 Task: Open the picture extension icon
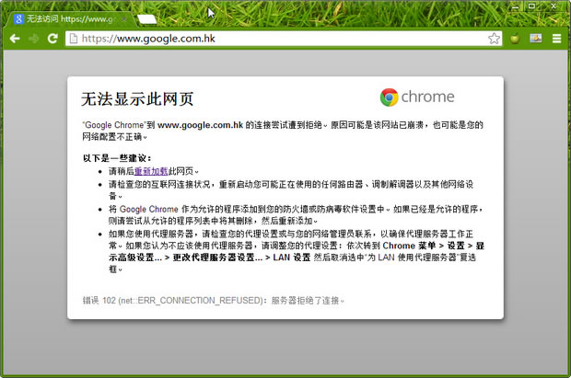[536, 38]
